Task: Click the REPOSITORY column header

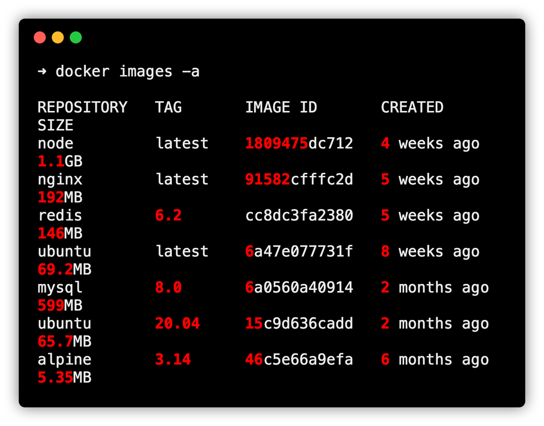Action: 83,107
